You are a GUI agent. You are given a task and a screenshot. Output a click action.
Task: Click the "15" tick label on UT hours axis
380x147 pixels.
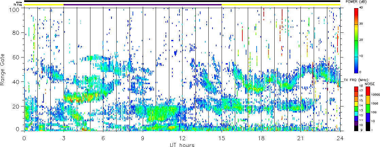tap(222, 138)
